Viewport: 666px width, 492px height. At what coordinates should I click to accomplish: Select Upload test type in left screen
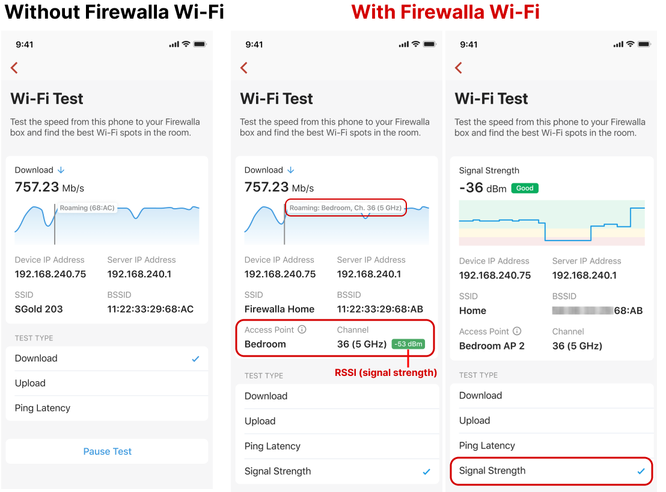(x=107, y=383)
